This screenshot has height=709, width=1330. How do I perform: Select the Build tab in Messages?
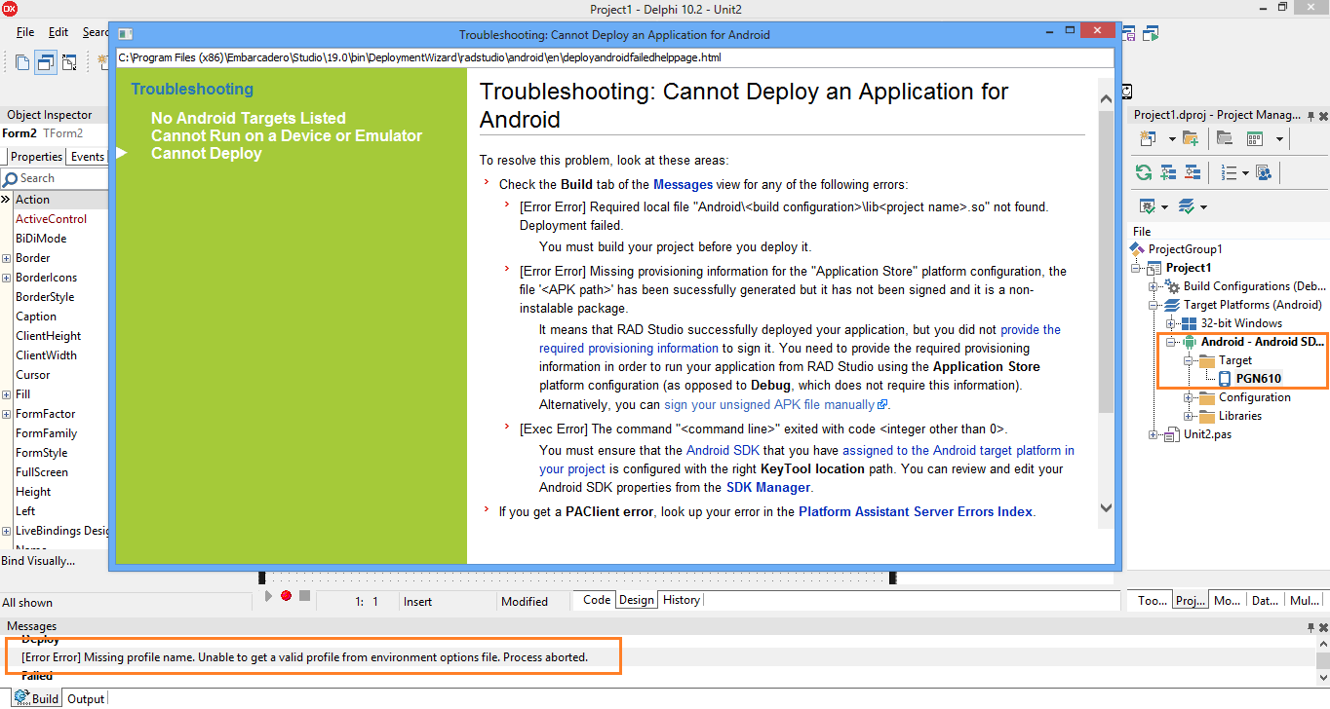[38, 699]
